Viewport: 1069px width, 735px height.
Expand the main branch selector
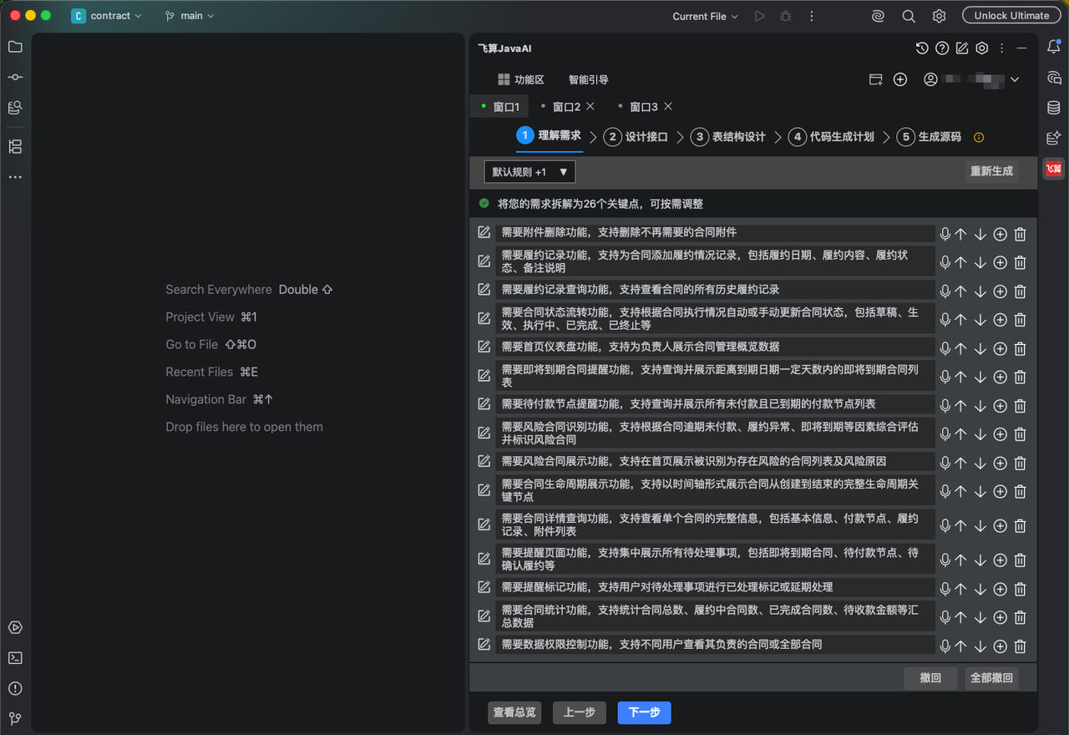(190, 16)
